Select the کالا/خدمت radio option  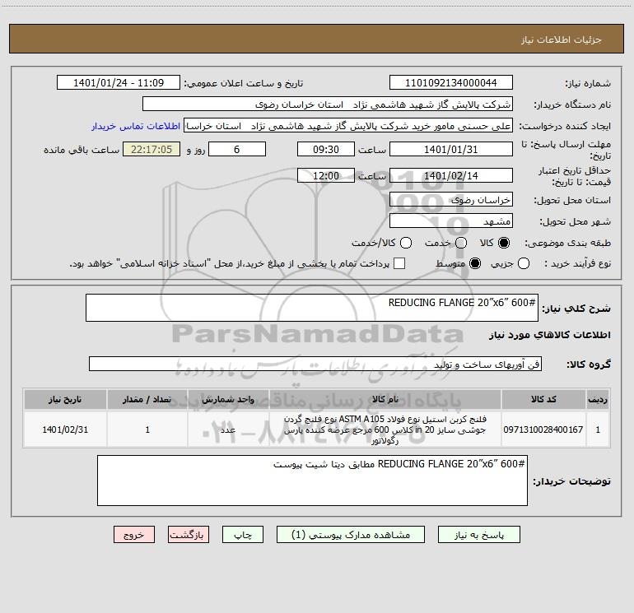[406, 243]
